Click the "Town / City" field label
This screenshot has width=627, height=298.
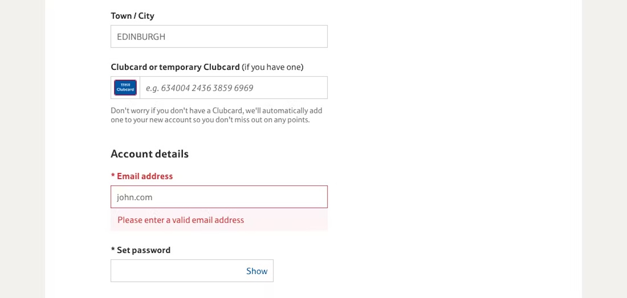132,16
